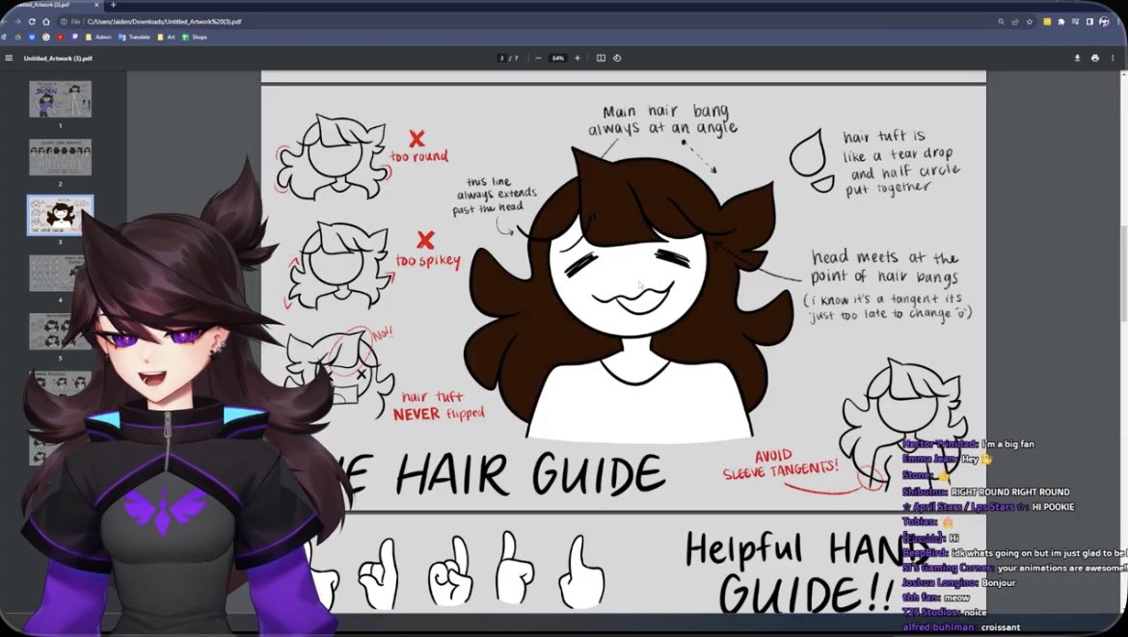This screenshot has height=637, width=1128.
Task: Reload the browser page
Action: tap(32, 21)
